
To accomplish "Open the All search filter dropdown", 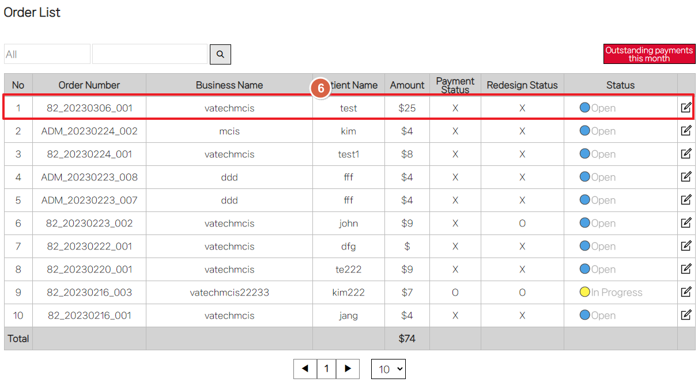I will [47, 54].
